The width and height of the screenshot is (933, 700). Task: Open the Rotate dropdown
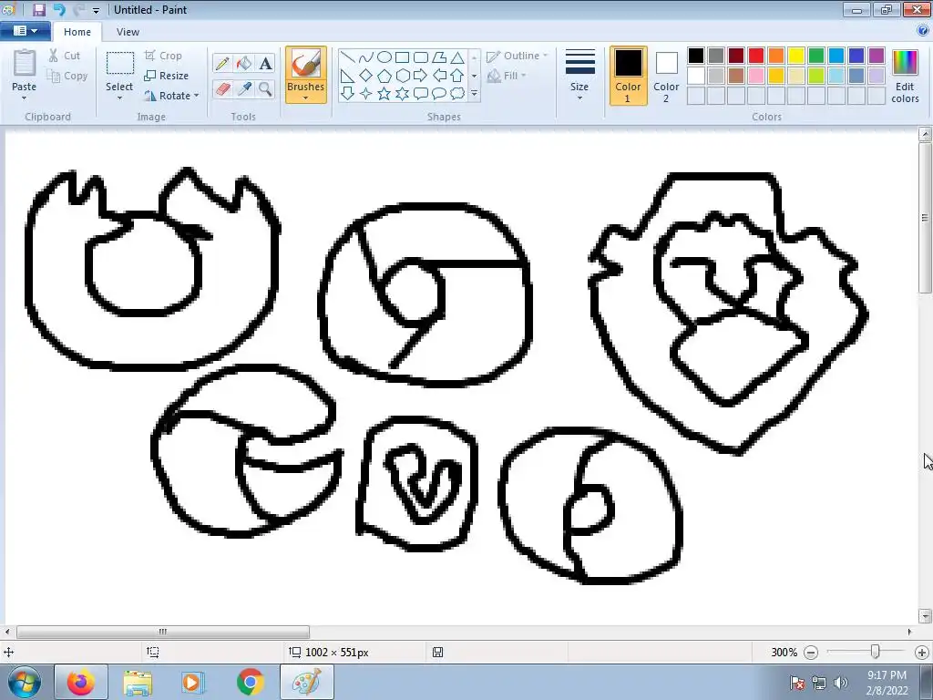pos(171,95)
